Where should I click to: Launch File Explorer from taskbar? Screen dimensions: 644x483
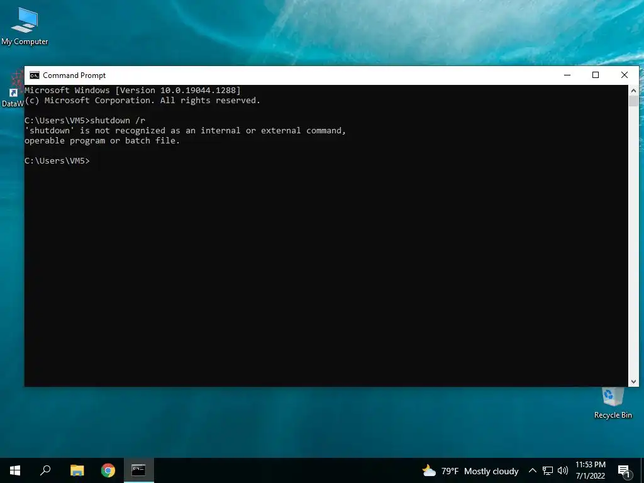(x=77, y=470)
